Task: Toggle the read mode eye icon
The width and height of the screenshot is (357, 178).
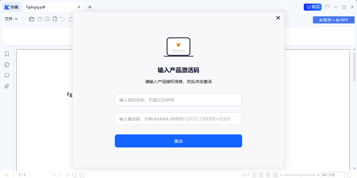Action: [x=244, y=175]
